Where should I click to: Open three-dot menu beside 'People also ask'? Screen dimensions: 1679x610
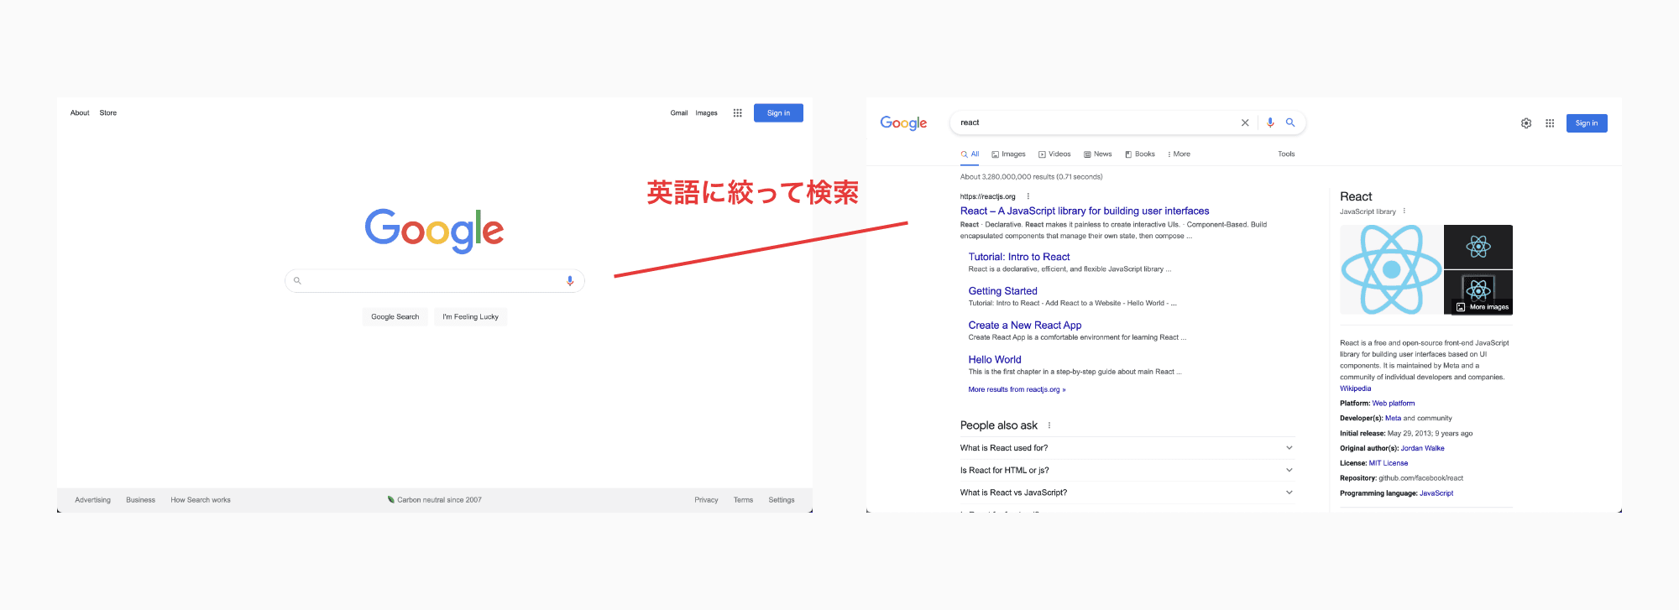tap(1049, 425)
